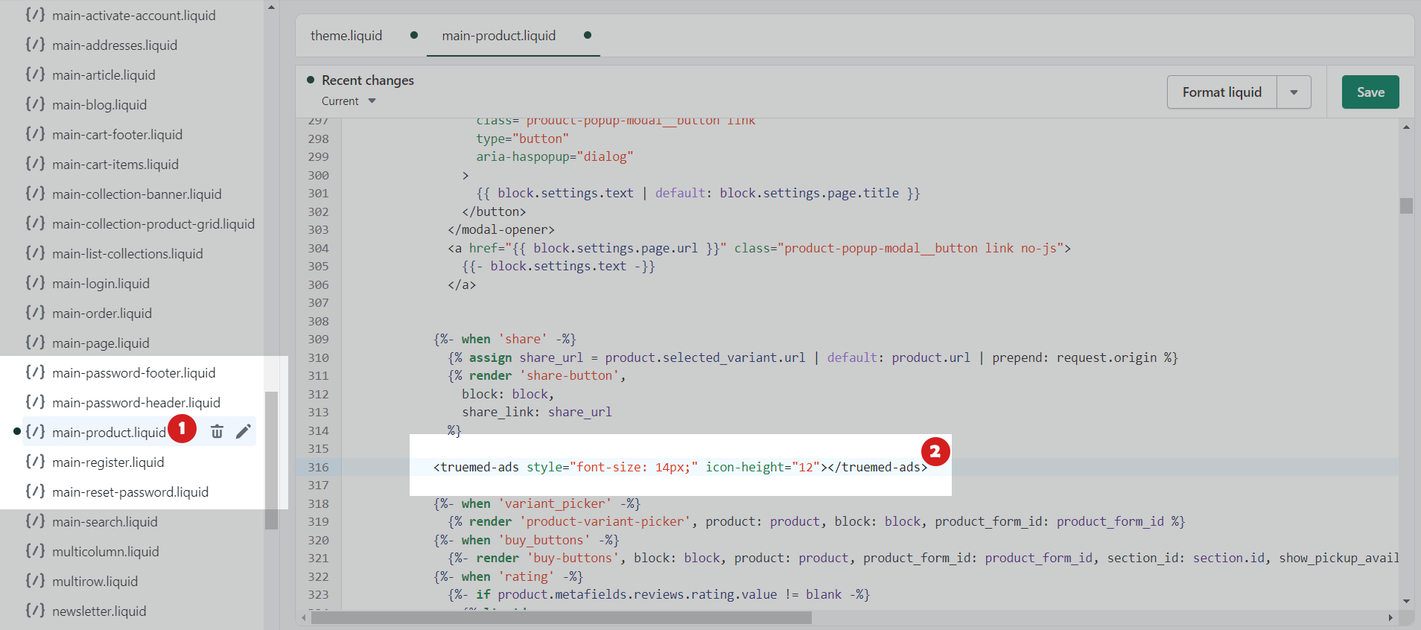Click the Format liquid button
This screenshot has width=1421, height=630.
pos(1222,92)
